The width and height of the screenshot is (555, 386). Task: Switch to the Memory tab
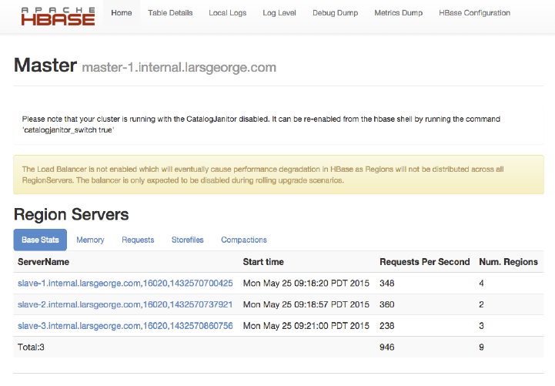tap(90, 240)
